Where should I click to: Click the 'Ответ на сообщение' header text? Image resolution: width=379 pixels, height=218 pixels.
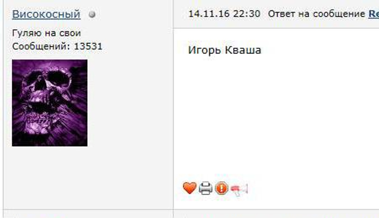click(x=316, y=14)
